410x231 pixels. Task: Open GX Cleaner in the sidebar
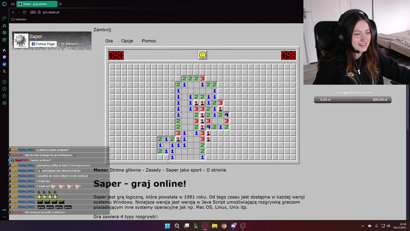click(4, 25)
